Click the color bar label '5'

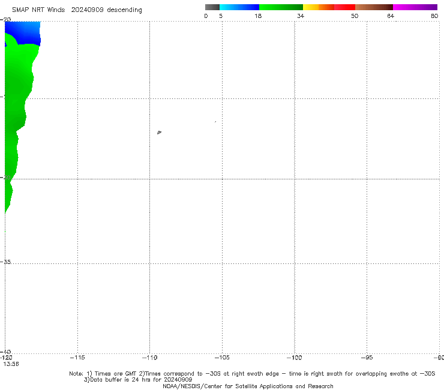221,16
